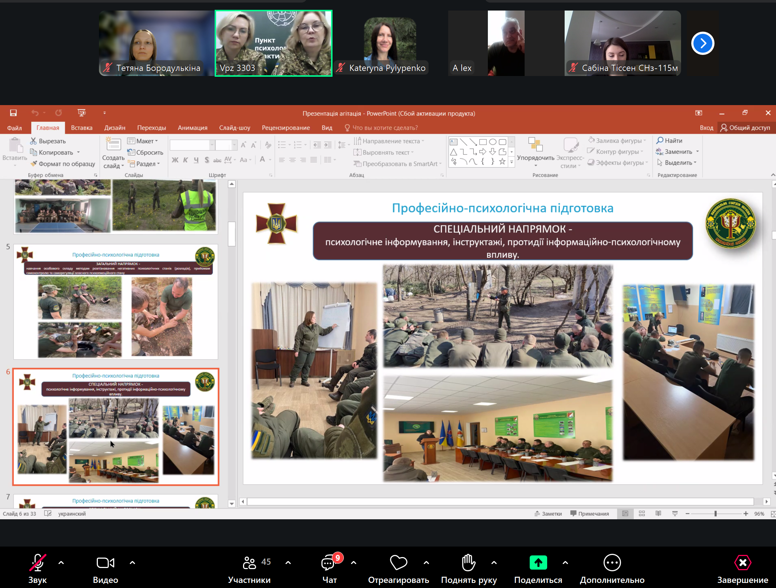Toggle the Zoom microphone mute
The image size is (776, 588).
(37, 563)
